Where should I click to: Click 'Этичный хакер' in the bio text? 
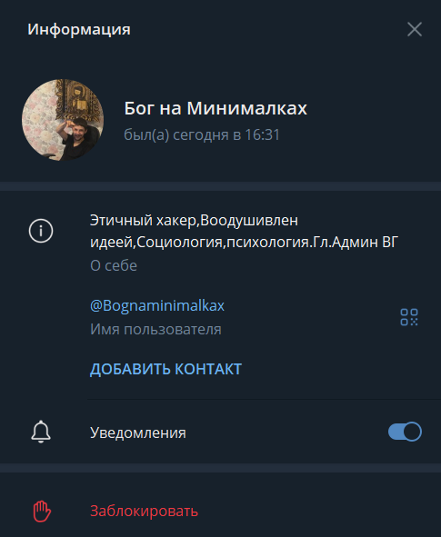coord(144,221)
